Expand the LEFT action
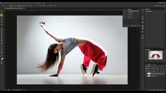The image size is (166, 93). pyautogui.click(x=129, y=14)
